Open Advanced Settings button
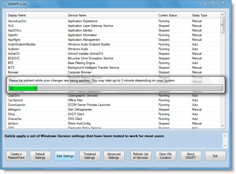 click(x=114, y=156)
